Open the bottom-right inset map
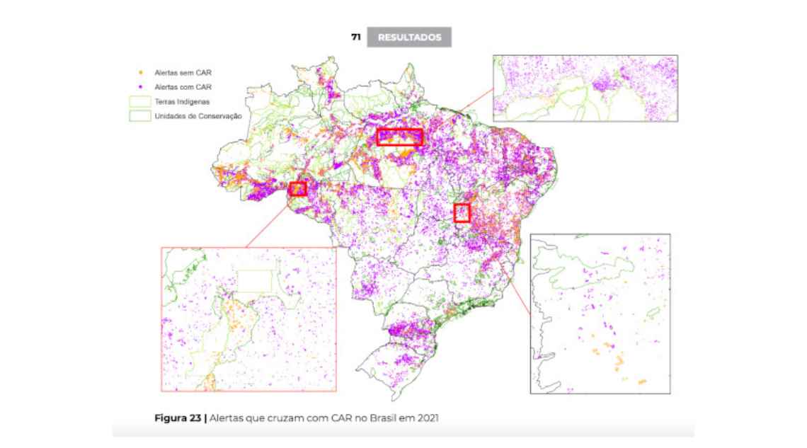This screenshot has height=448, width=807. tap(600, 314)
